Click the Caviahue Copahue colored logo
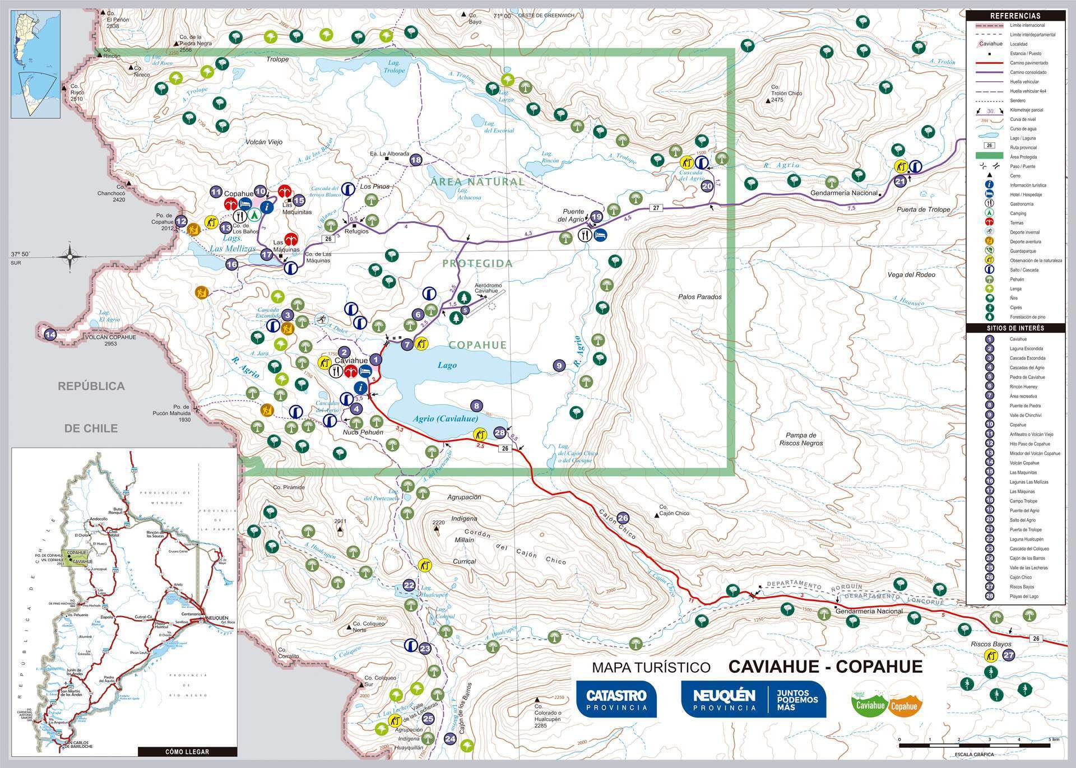The image size is (1076, 768). 887,699
